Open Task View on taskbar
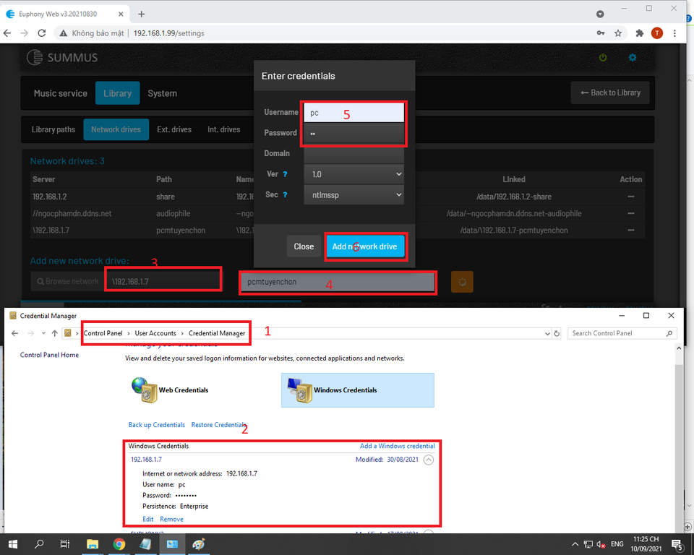The width and height of the screenshot is (694, 555). pos(64,544)
